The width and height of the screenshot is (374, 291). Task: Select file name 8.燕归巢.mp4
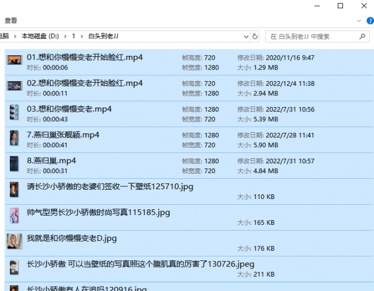click(x=51, y=161)
